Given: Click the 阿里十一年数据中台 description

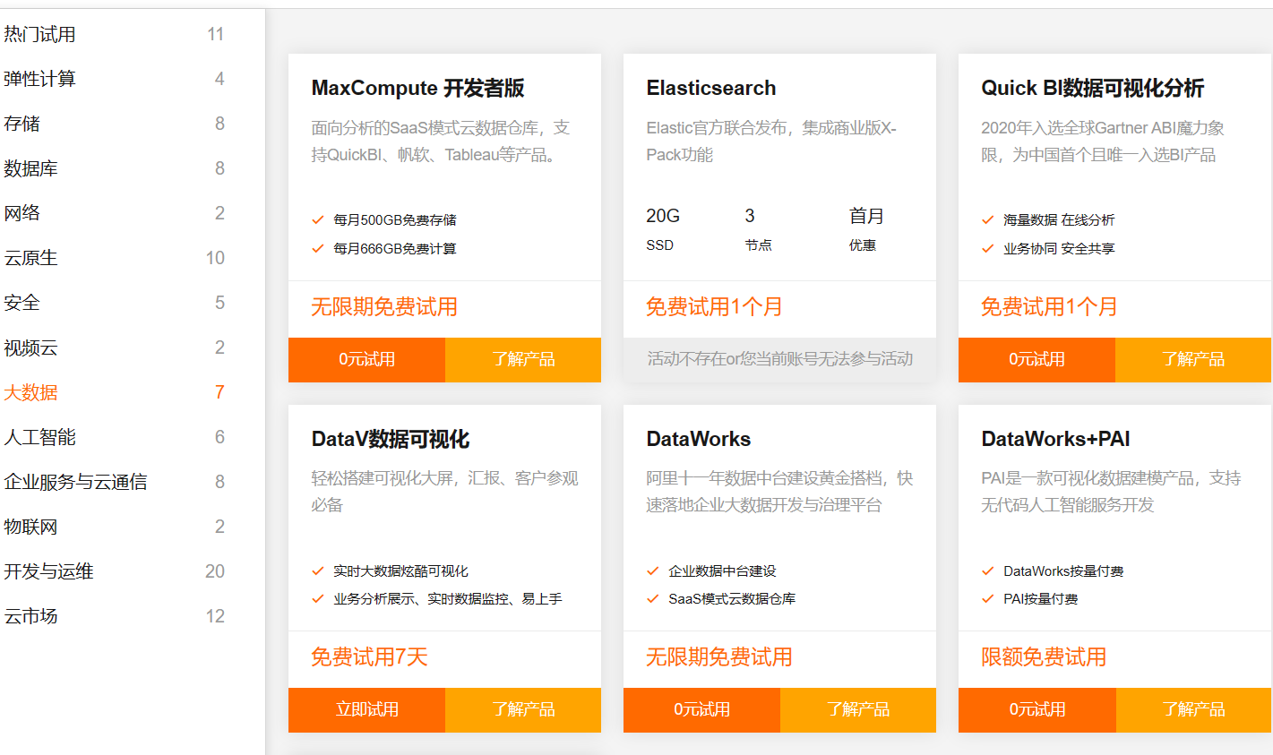Looking at the screenshot, I should pos(779,492).
